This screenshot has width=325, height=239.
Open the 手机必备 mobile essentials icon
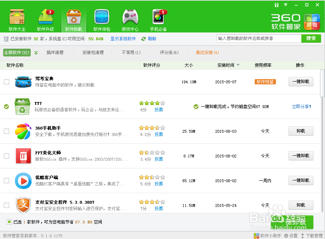pyautogui.click(x=158, y=20)
